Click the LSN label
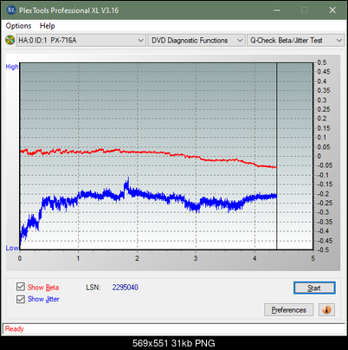Image resolution: width=348 pixels, height=350 pixels. point(93,288)
